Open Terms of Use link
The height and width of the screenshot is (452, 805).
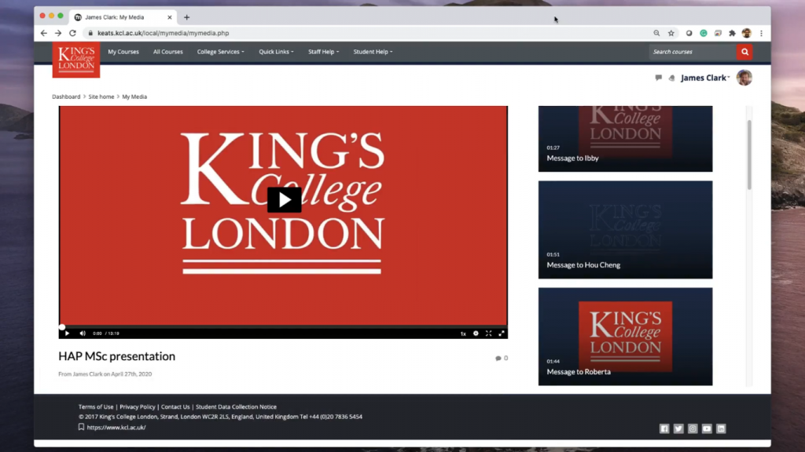(96, 407)
